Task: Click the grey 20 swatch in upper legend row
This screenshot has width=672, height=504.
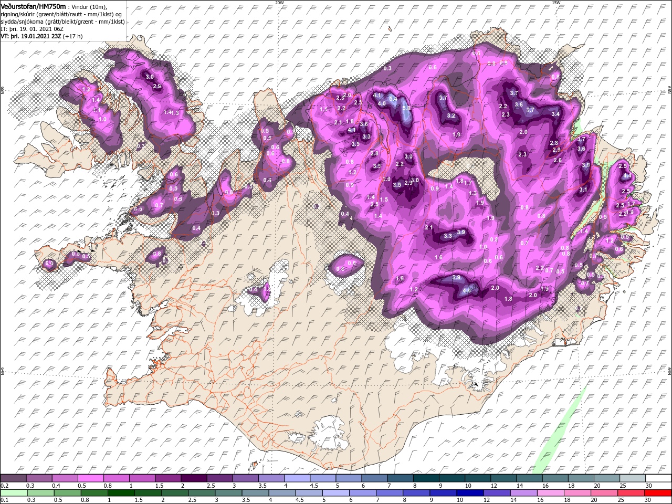Action: [606, 479]
